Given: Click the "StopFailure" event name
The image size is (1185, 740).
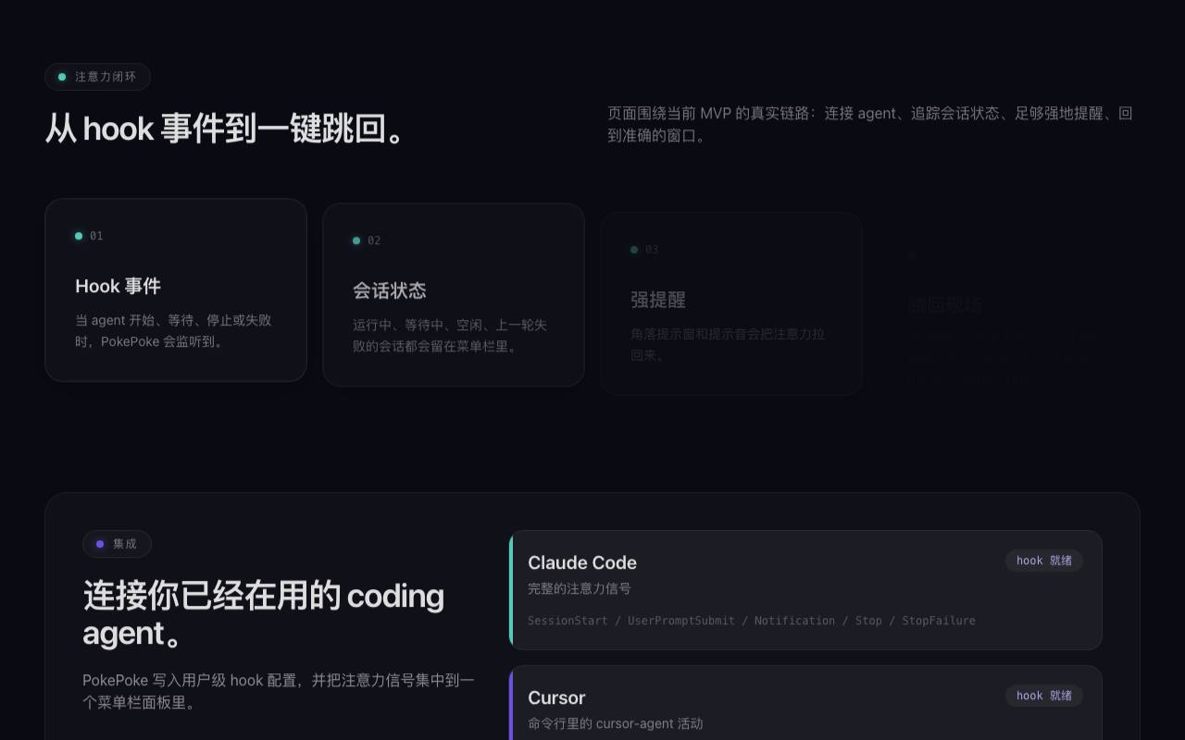Looking at the screenshot, I should 939,621.
